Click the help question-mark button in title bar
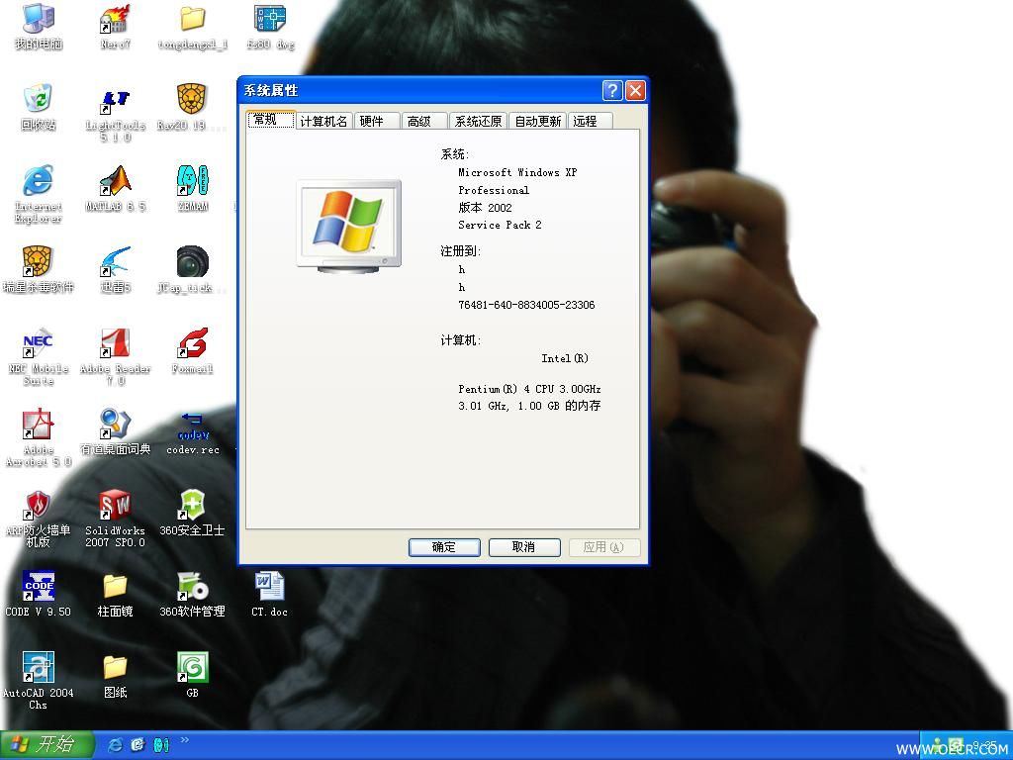Image resolution: width=1013 pixels, height=760 pixels. click(x=612, y=90)
